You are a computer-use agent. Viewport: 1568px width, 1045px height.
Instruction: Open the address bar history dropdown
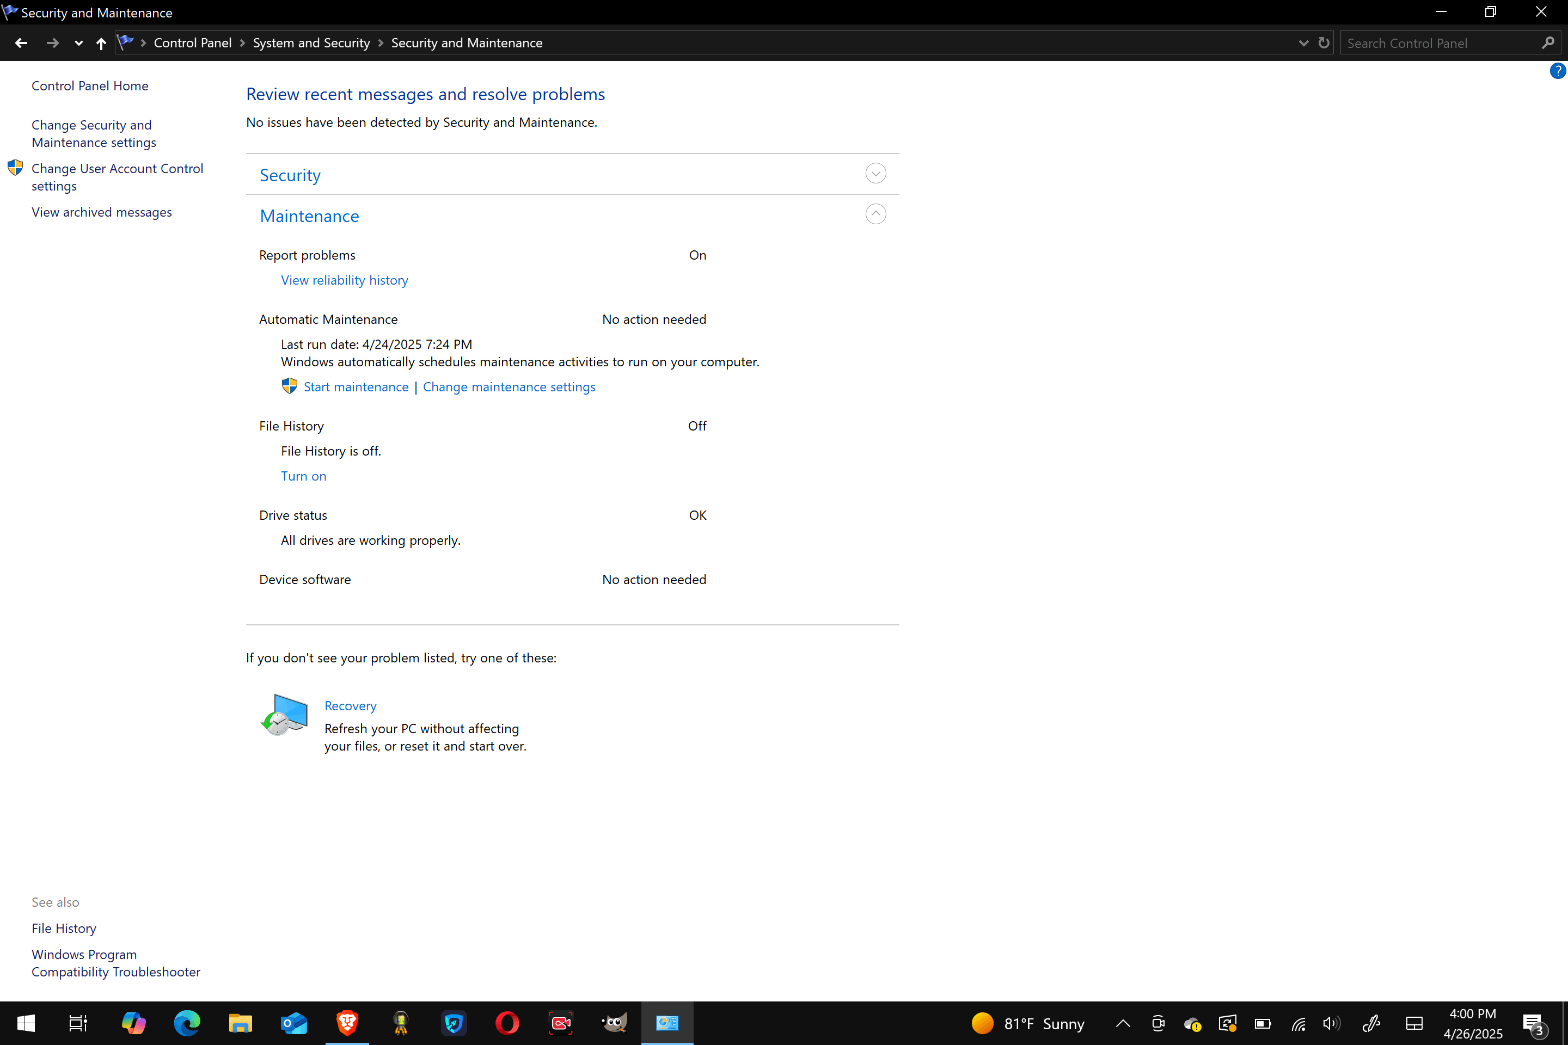pyautogui.click(x=1303, y=44)
